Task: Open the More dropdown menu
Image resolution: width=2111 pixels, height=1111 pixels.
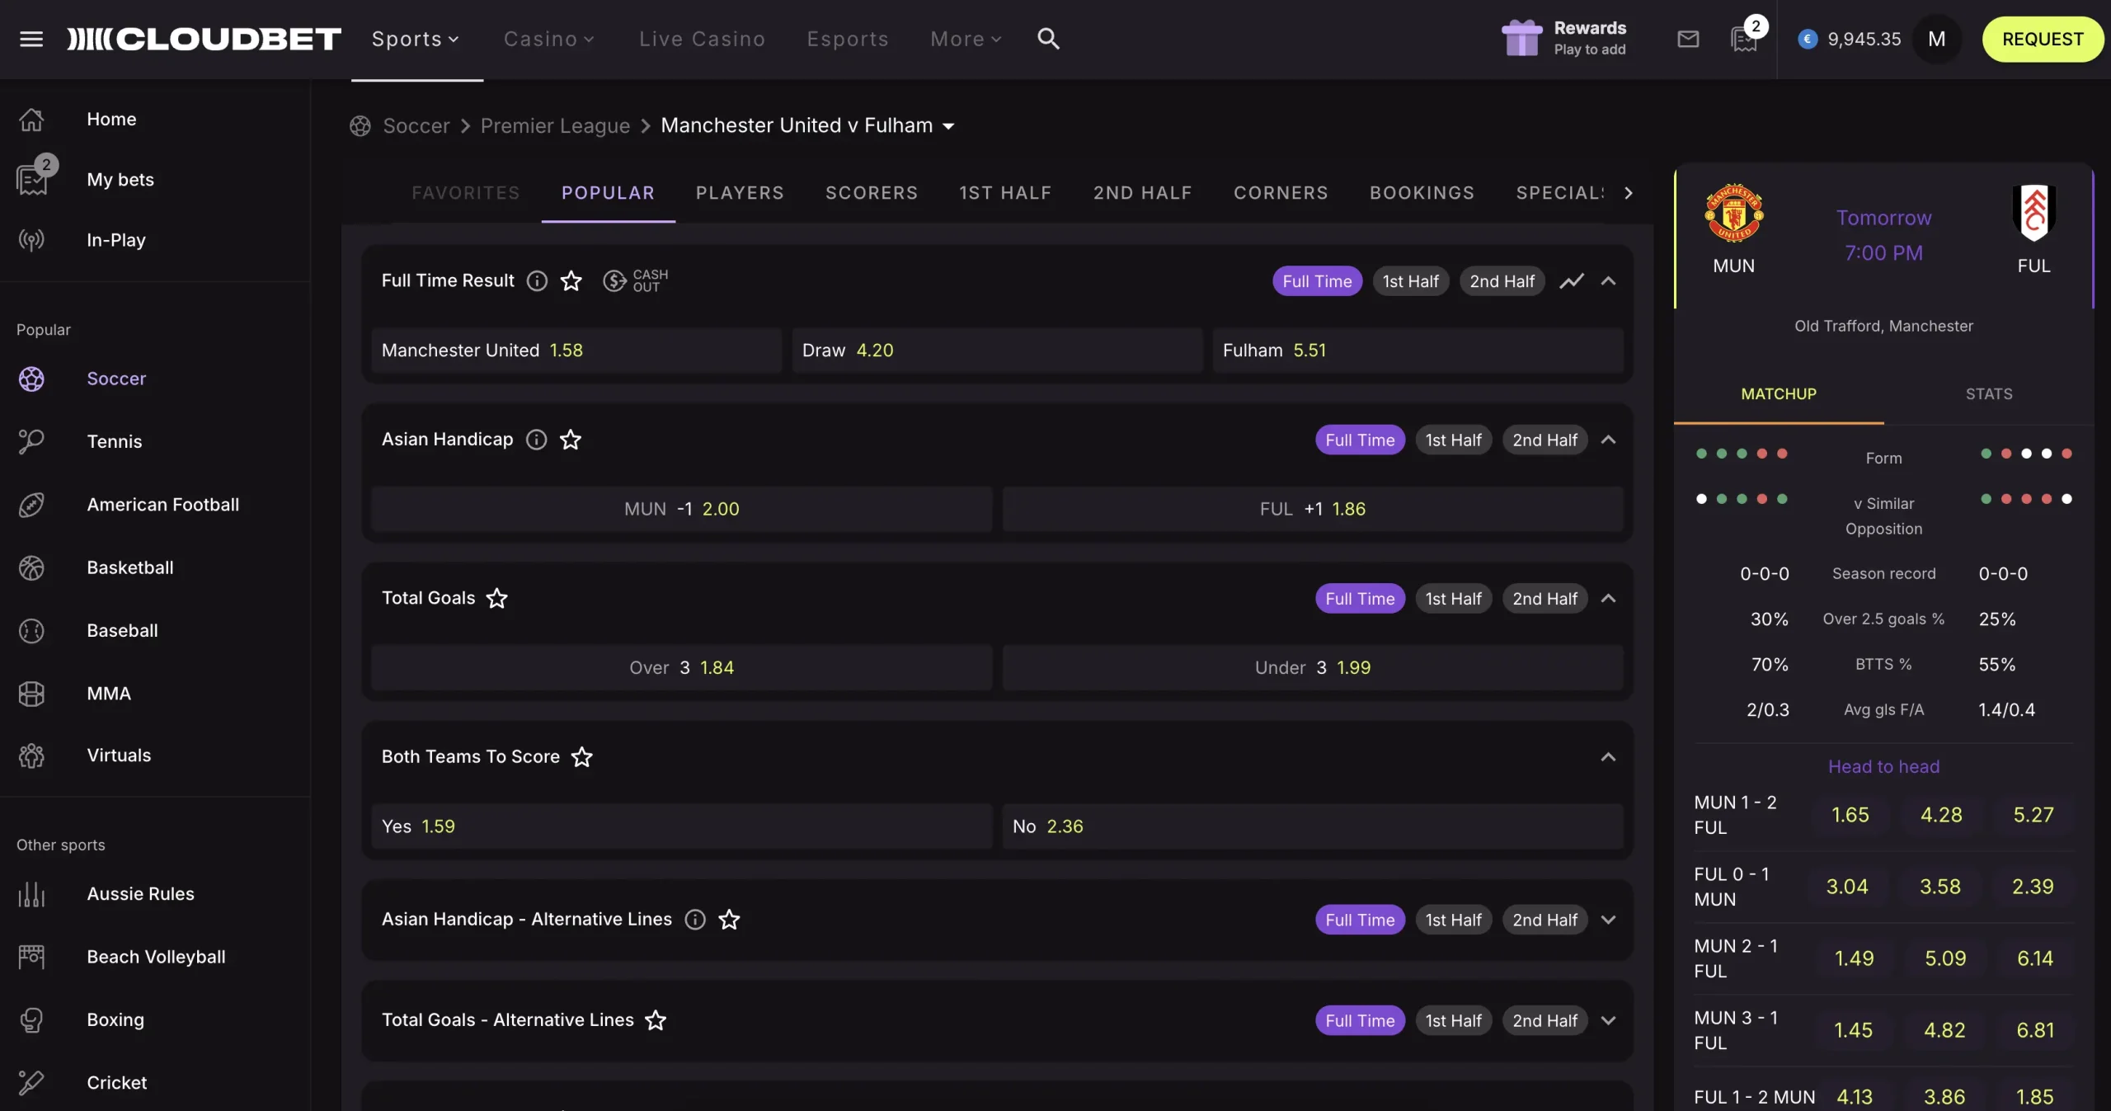Action: point(966,39)
